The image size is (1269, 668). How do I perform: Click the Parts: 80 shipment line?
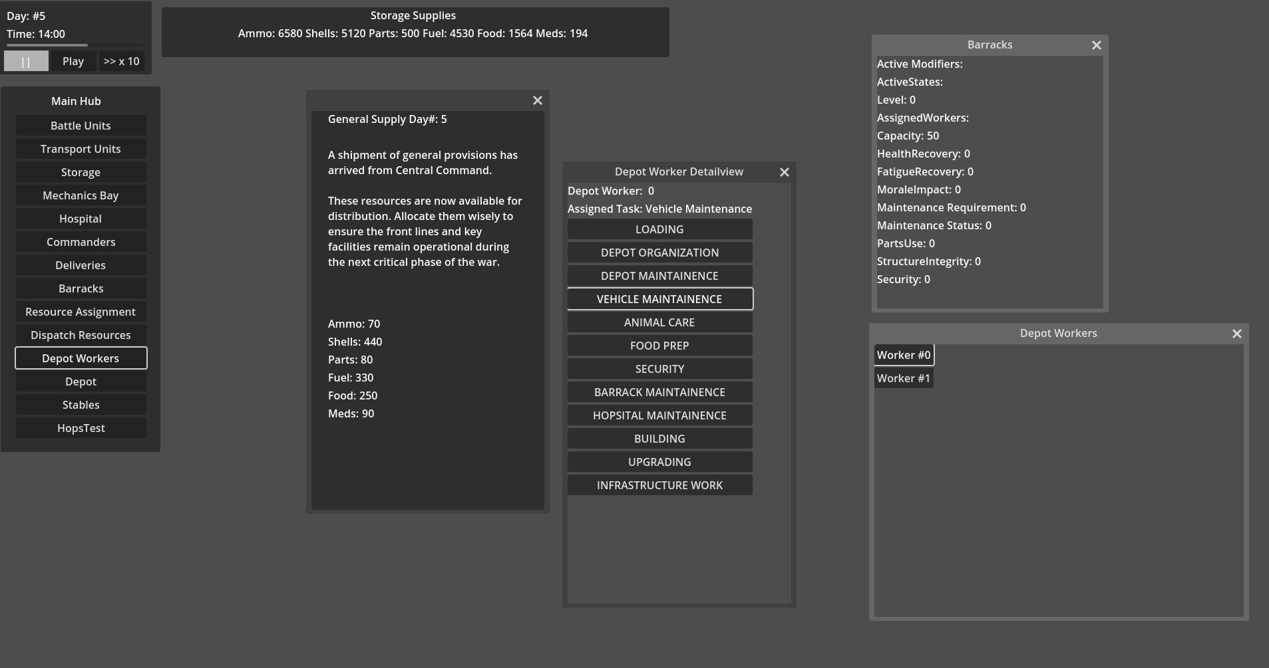[350, 360]
